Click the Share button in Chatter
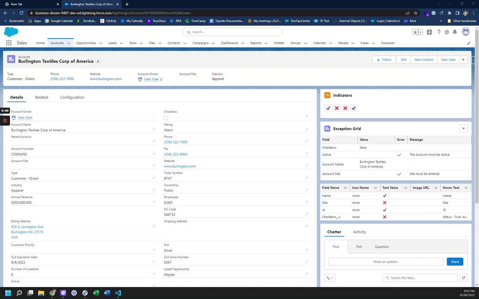 click(455, 262)
